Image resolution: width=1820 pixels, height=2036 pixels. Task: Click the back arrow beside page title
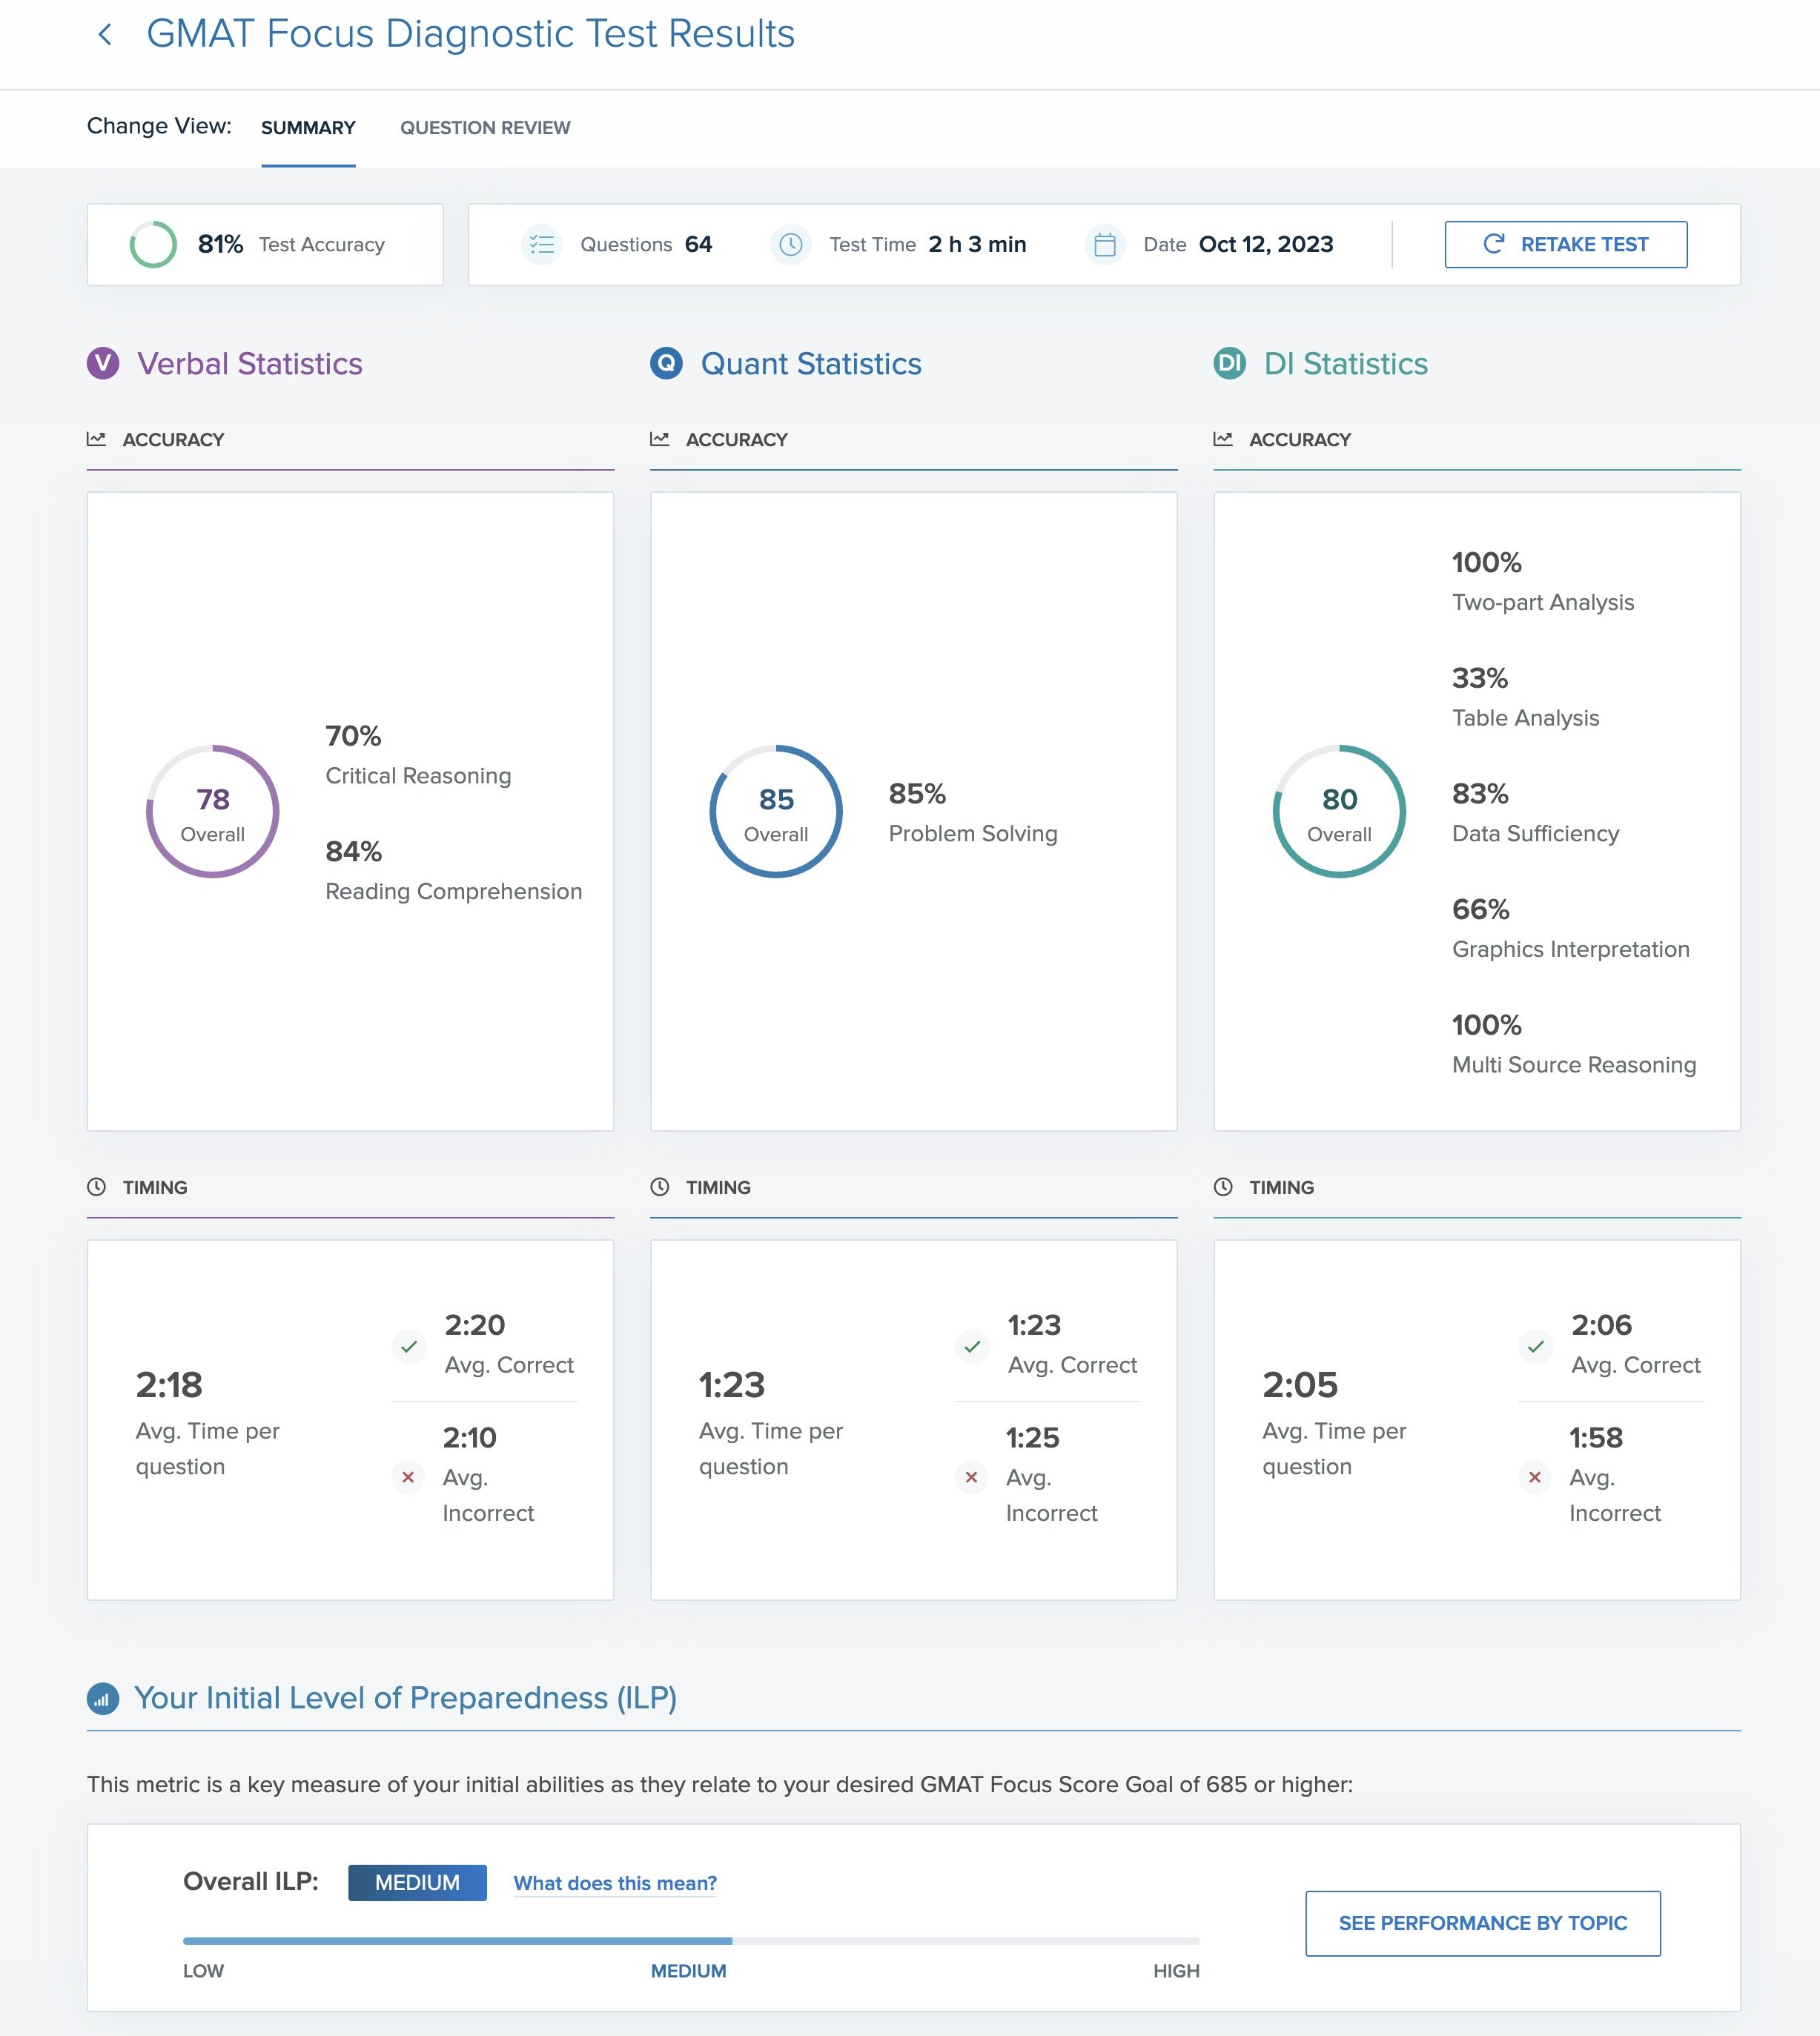[105, 35]
